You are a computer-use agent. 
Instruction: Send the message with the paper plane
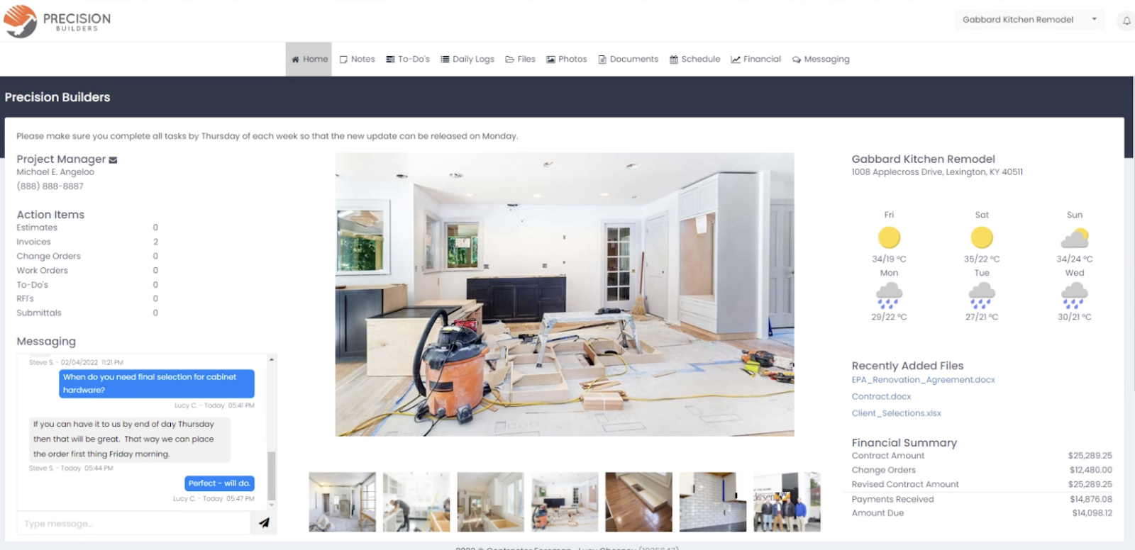(264, 523)
